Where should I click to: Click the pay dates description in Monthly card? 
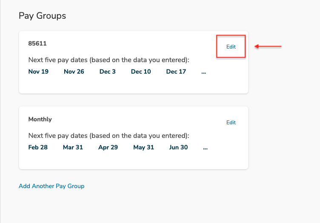pyautogui.click(x=109, y=136)
